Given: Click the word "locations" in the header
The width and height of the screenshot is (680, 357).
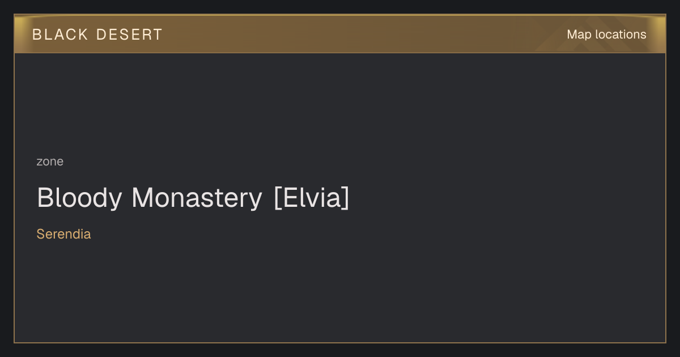Looking at the screenshot, I should 620,35.
